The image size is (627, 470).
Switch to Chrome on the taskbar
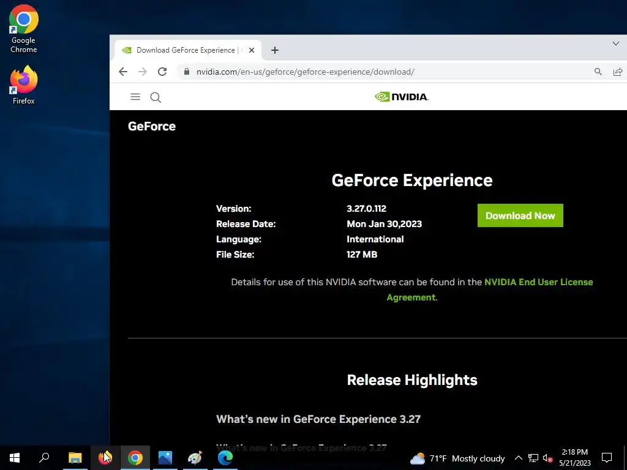(135, 458)
